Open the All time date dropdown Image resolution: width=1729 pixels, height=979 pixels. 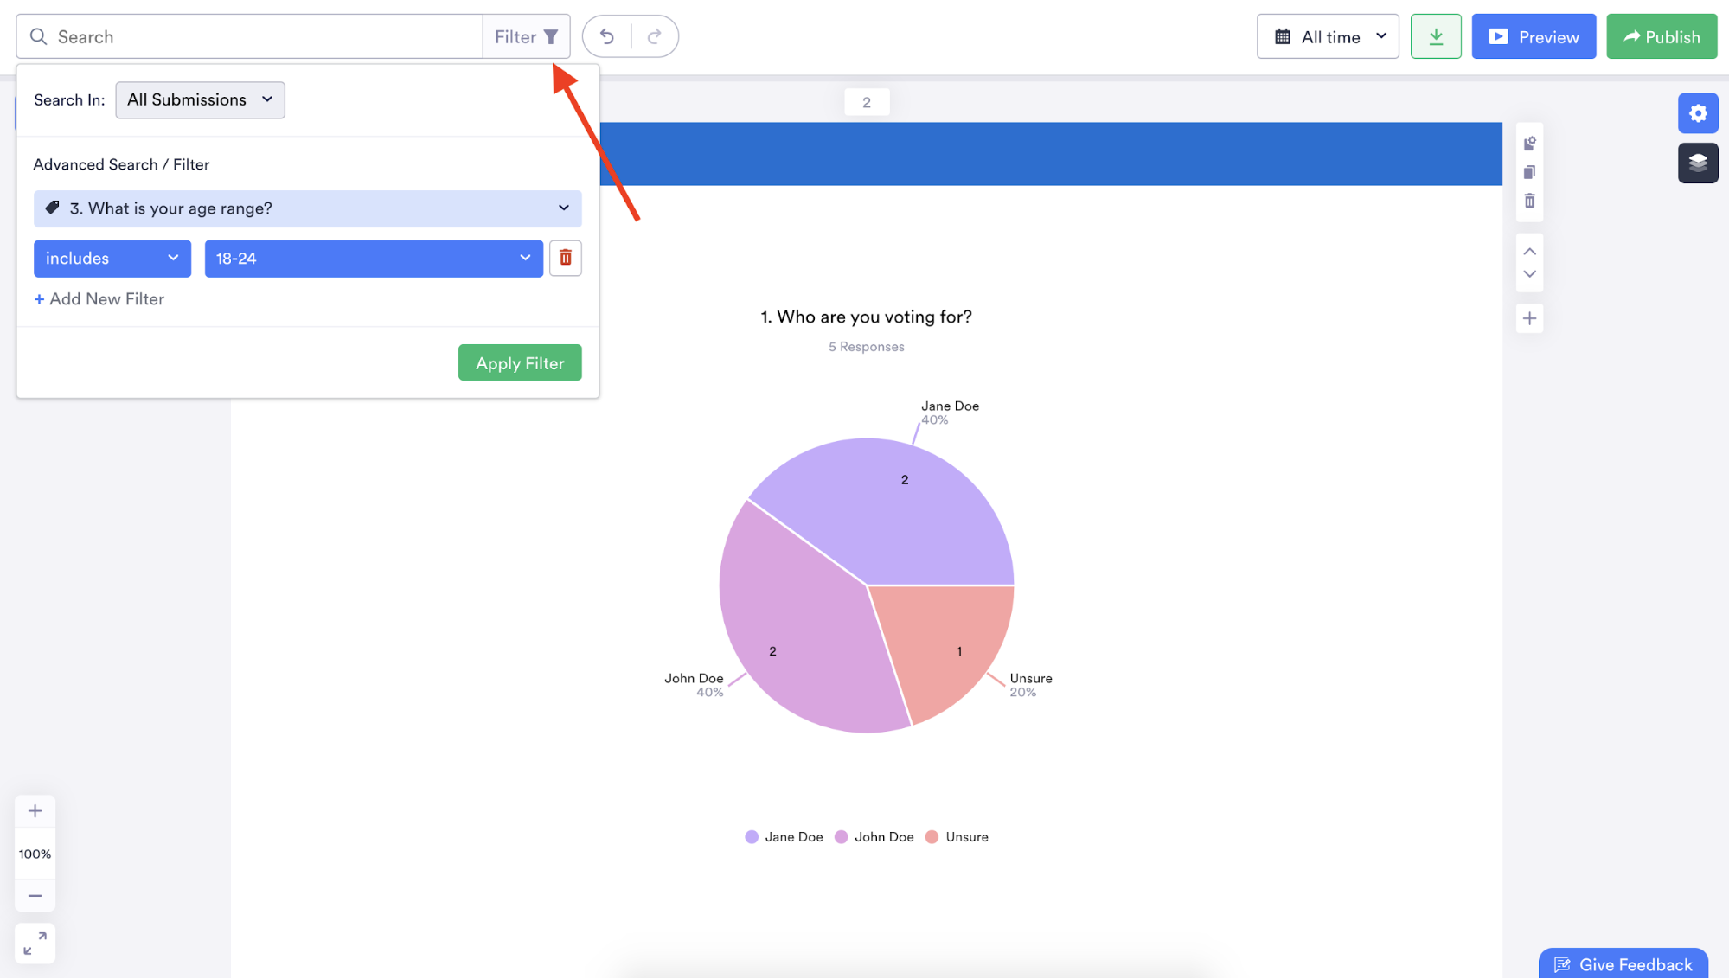(x=1328, y=36)
